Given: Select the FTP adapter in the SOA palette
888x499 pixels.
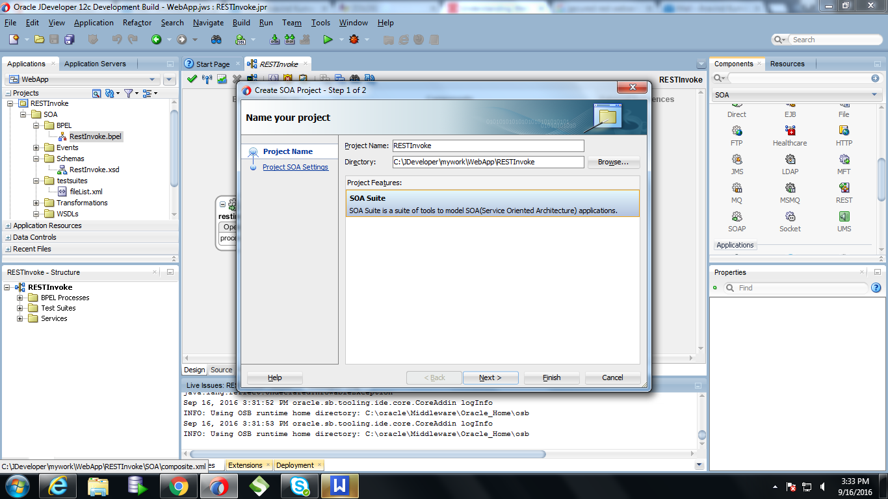Looking at the screenshot, I should [x=737, y=134].
